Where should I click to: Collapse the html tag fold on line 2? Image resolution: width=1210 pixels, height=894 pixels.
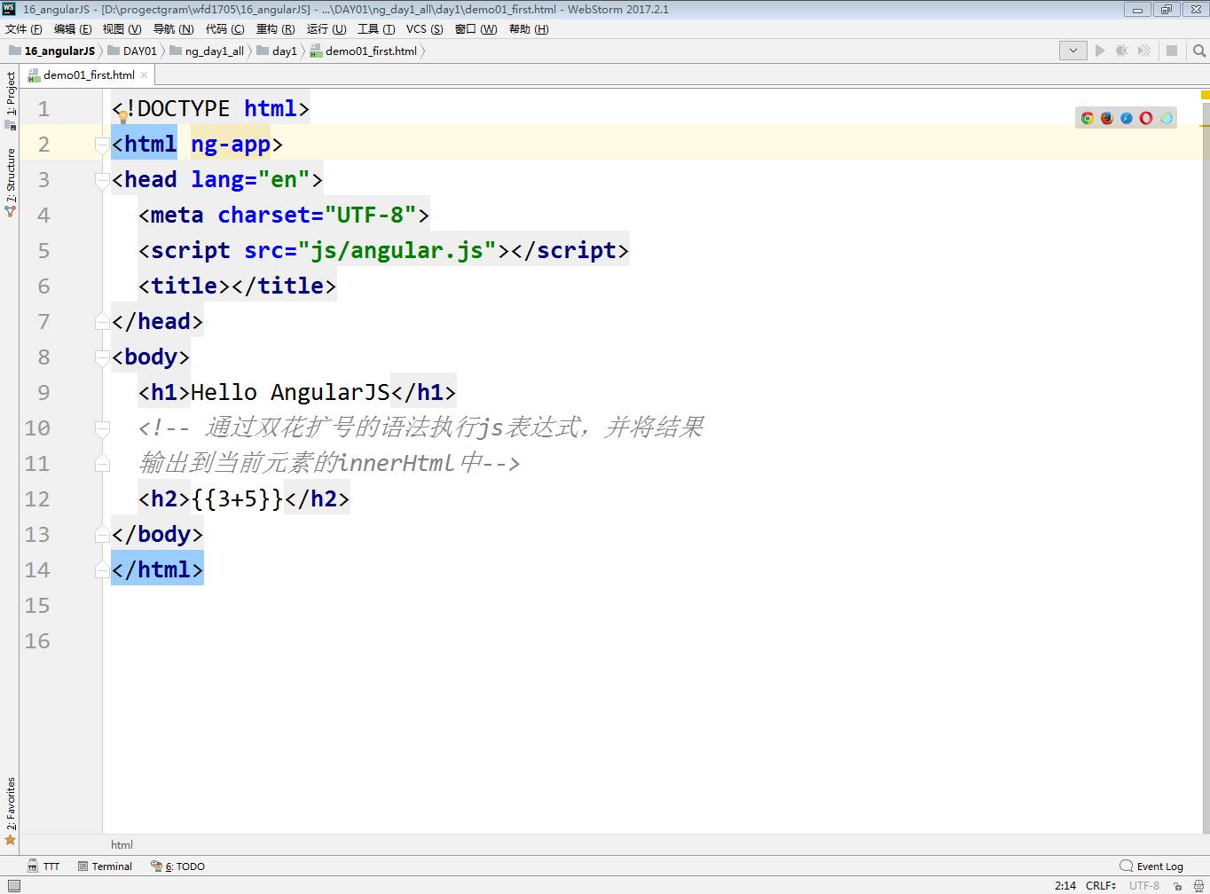coord(102,145)
